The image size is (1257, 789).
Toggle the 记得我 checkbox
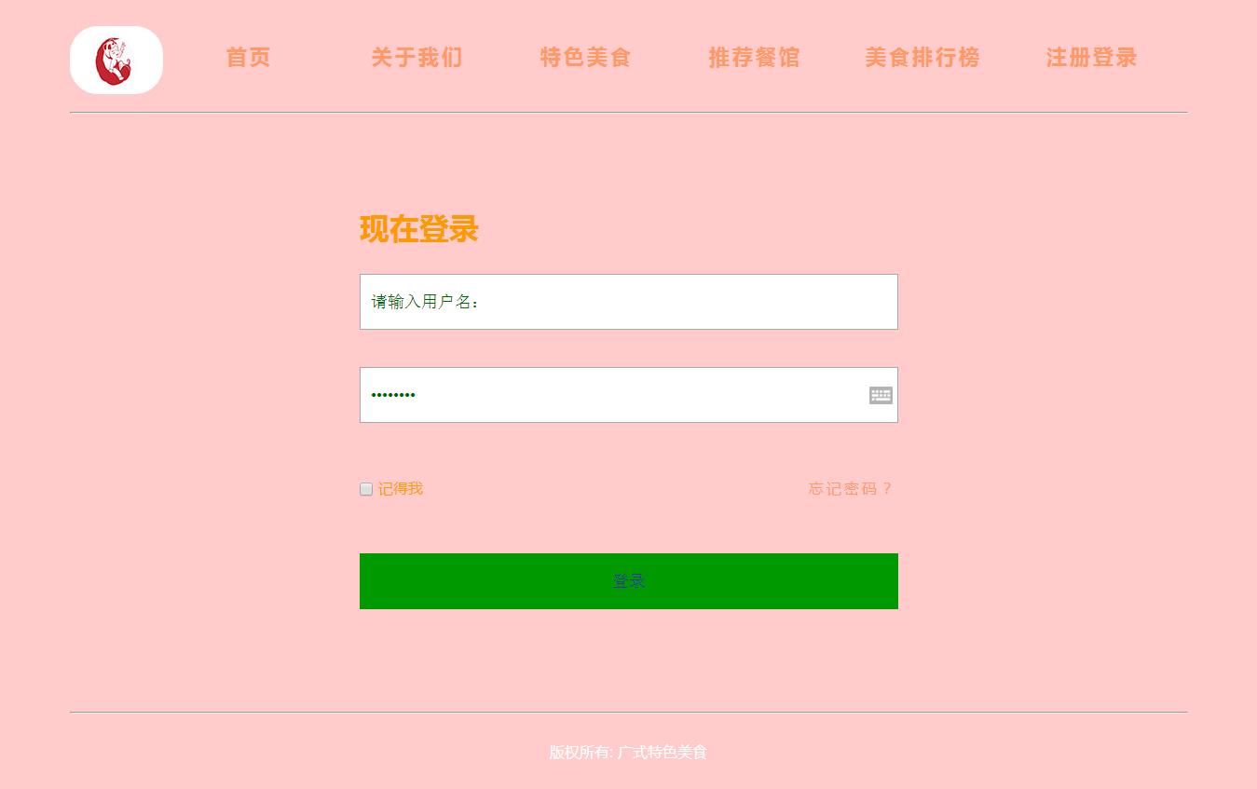coord(366,489)
